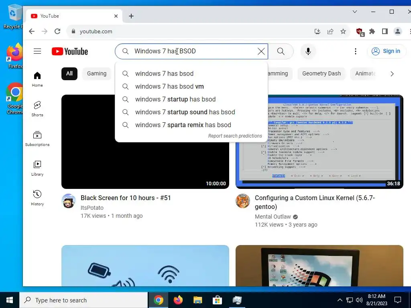Viewport: 411px width, 308px height.
Task: Show hidden system tray icons
Action: pos(340,300)
